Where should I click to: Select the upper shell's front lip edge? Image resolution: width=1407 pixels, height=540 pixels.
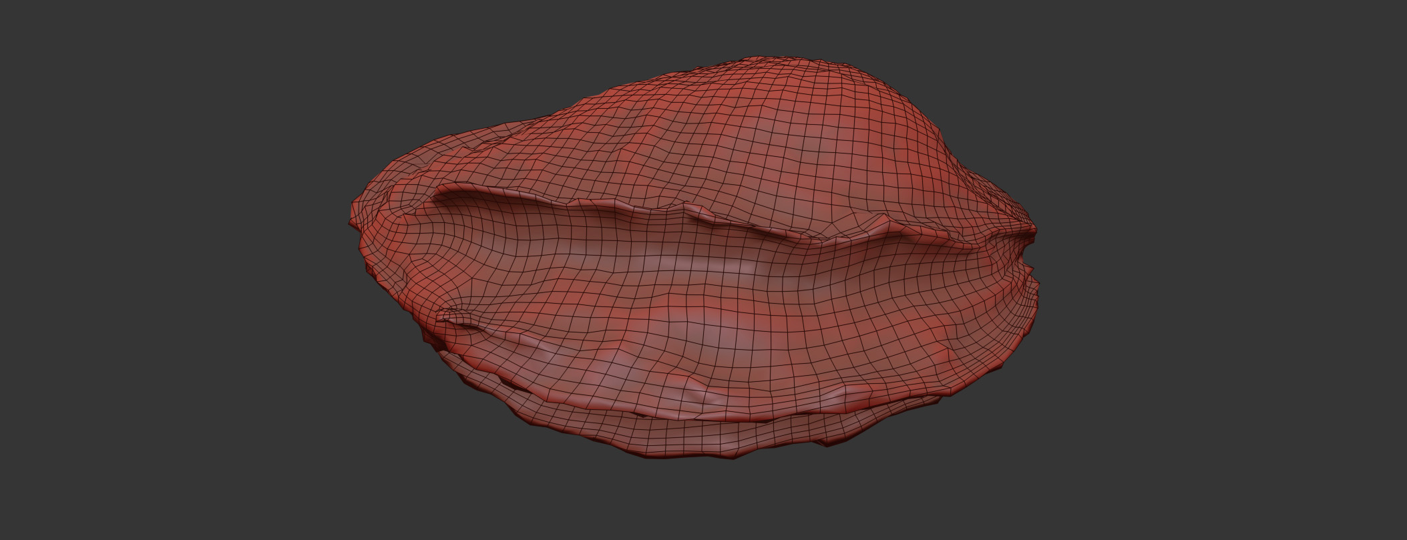601,203
